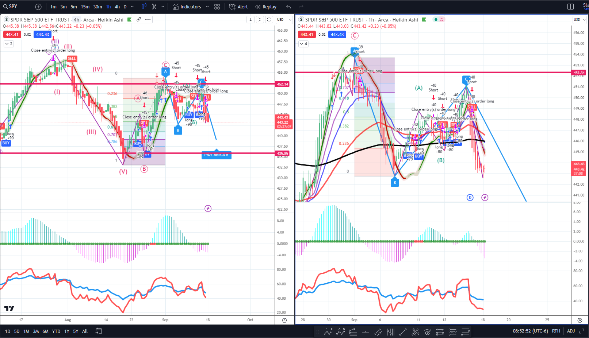Click the down-arrow pane button on left chart

click(x=250, y=19)
